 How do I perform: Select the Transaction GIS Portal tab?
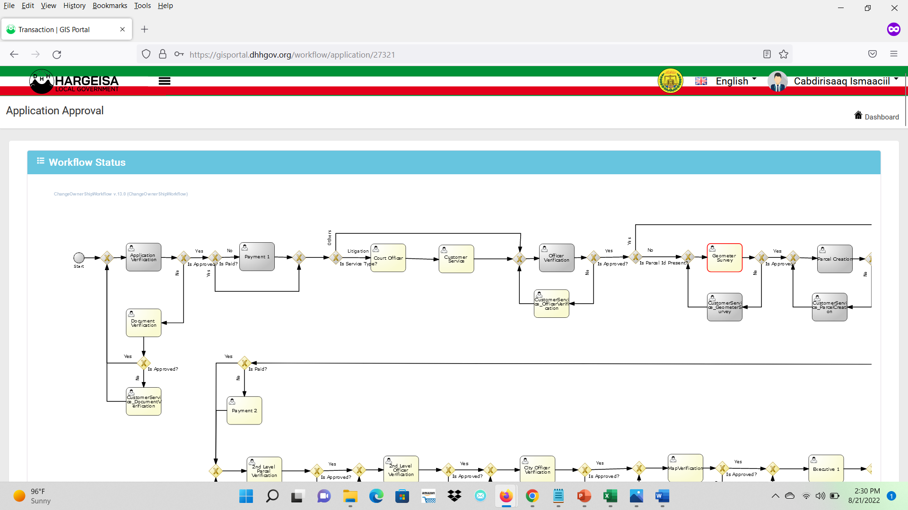click(x=67, y=29)
